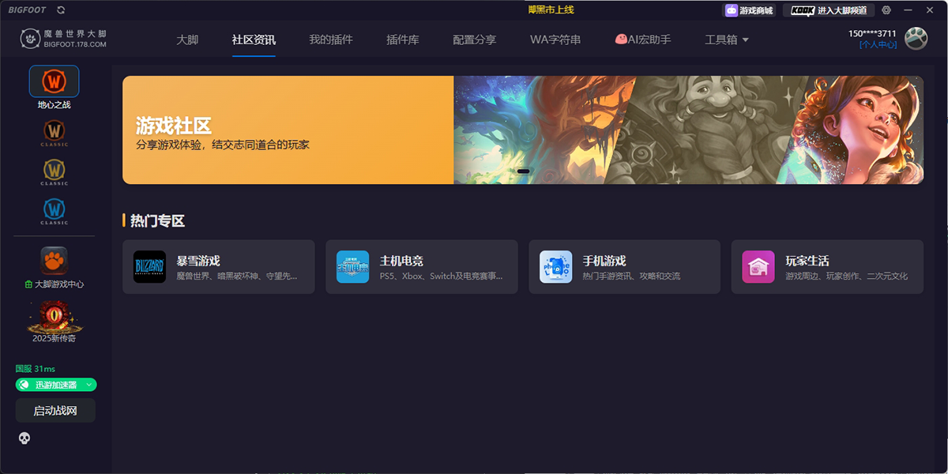Expand the 迅游加速器 chevron
948x474 pixels.
tap(88, 384)
